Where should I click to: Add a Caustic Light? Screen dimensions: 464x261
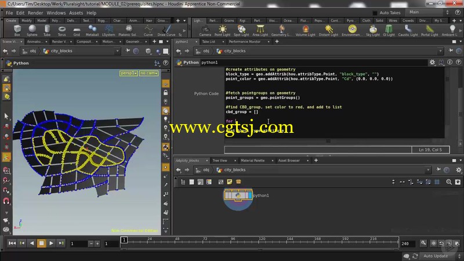tap(408, 31)
